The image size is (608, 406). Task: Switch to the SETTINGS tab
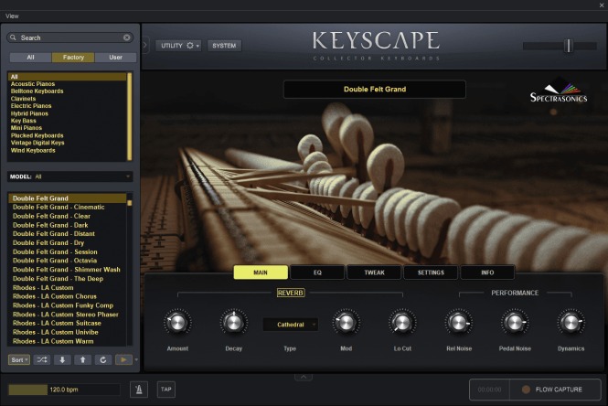[x=431, y=272]
